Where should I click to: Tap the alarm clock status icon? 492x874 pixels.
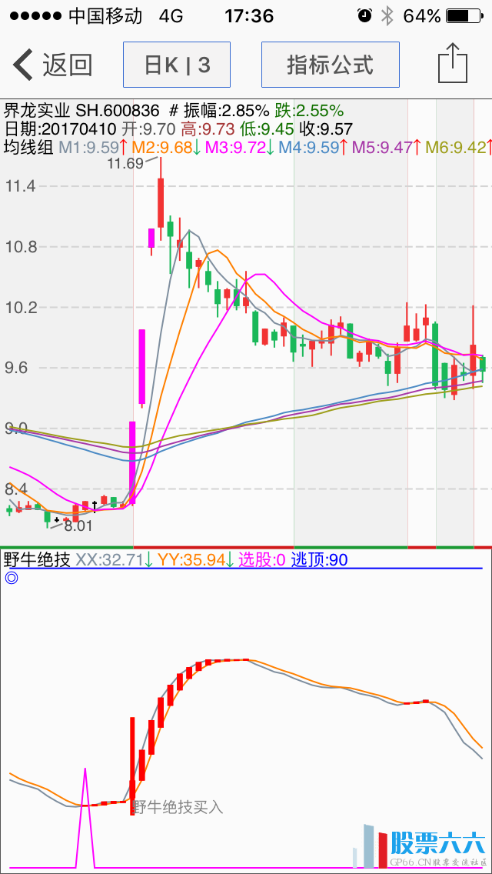[x=364, y=16]
